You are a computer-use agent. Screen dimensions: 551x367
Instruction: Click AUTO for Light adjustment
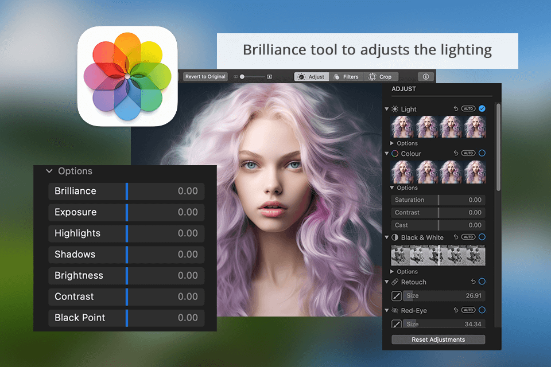(x=468, y=108)
